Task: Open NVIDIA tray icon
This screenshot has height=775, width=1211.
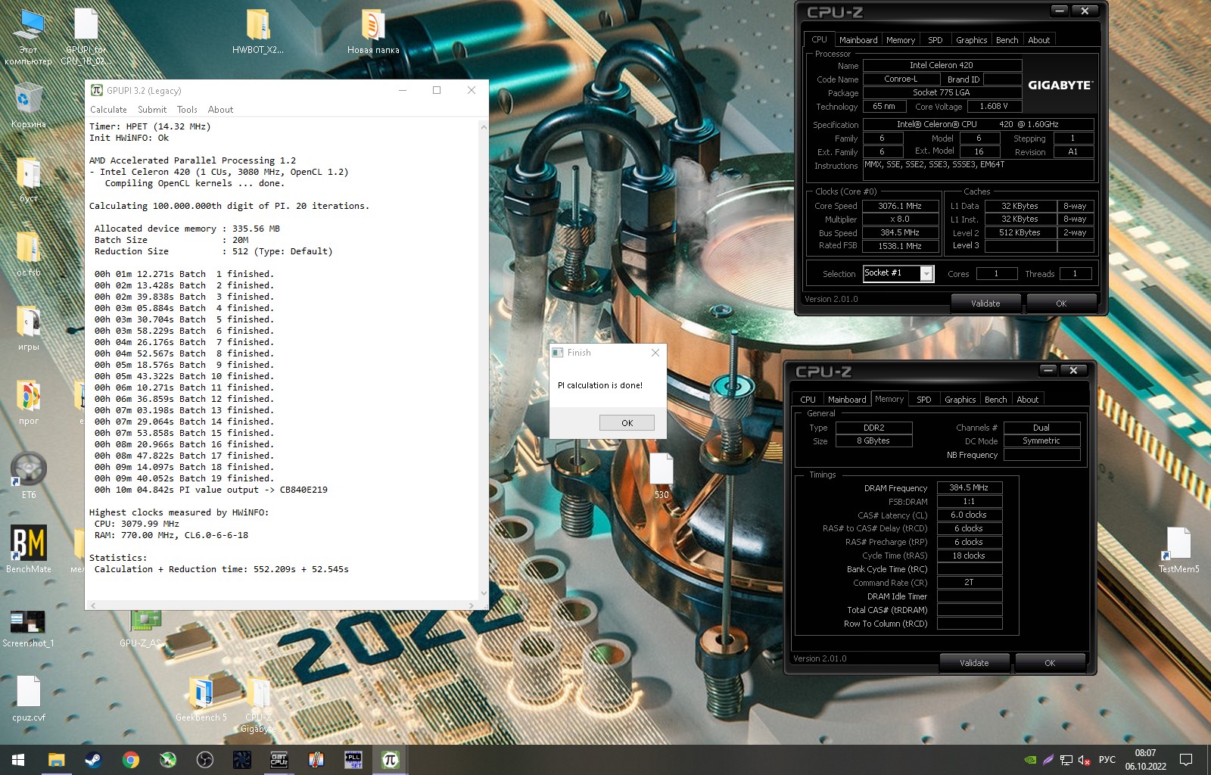Action: (x=1029, y=760)
